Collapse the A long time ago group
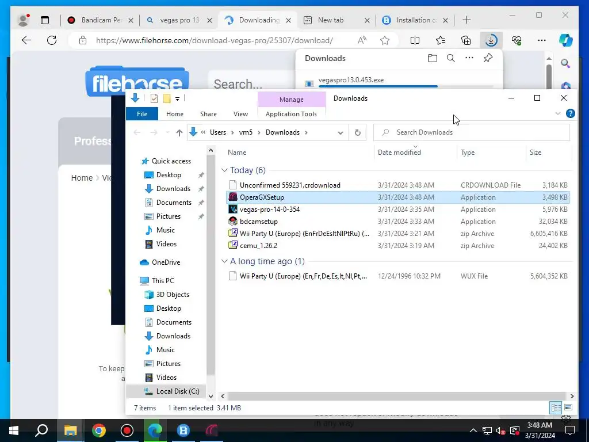The width and height of the screenshot is (589, 442). [x=224, y=261]
